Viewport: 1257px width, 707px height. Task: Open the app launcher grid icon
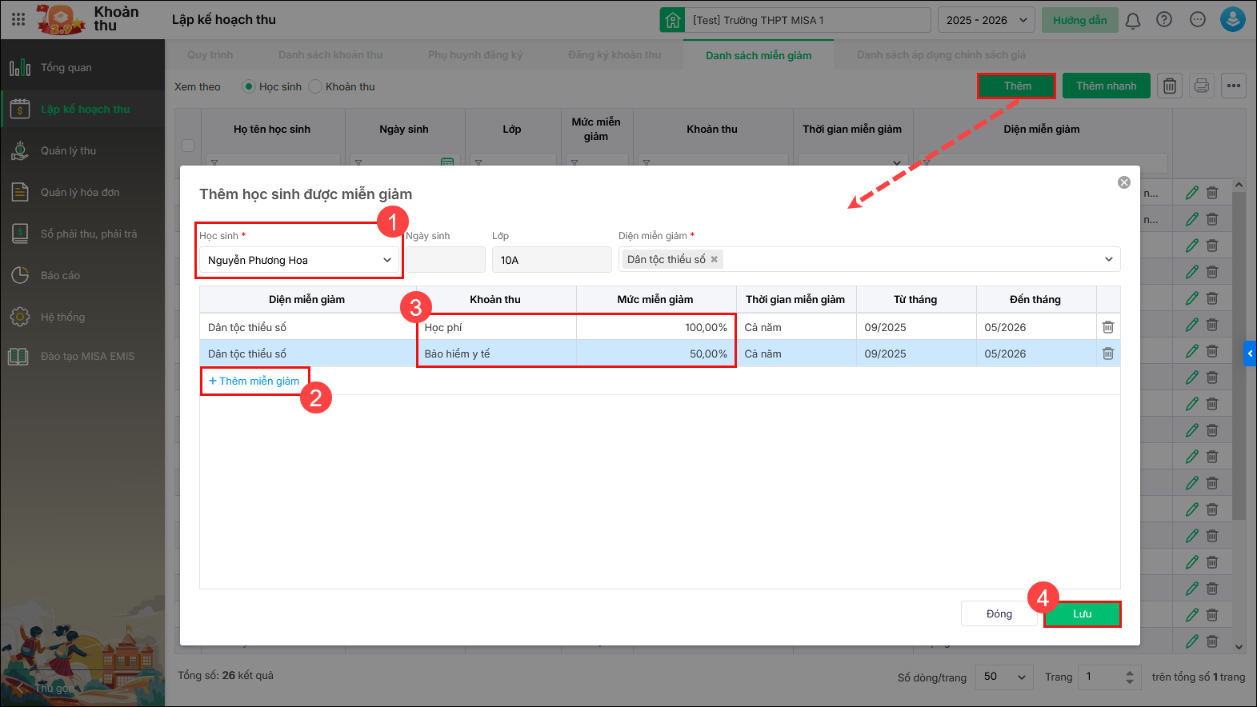18,20
